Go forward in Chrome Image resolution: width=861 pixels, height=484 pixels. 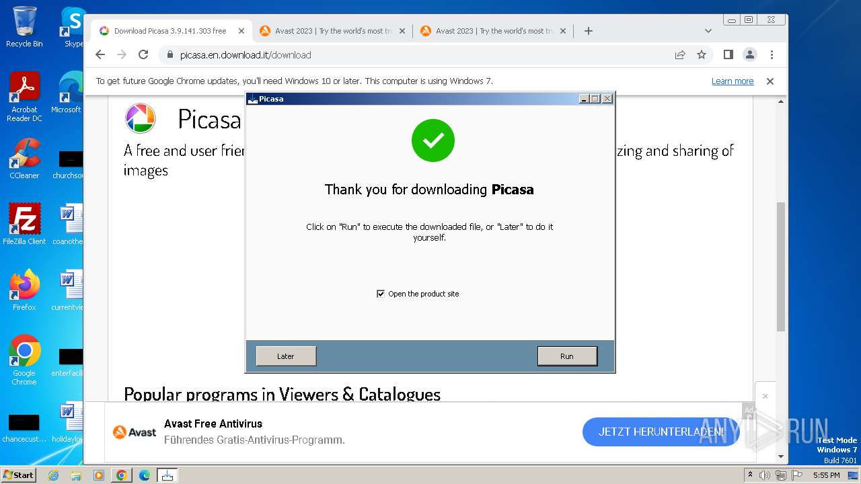[122, 55]
